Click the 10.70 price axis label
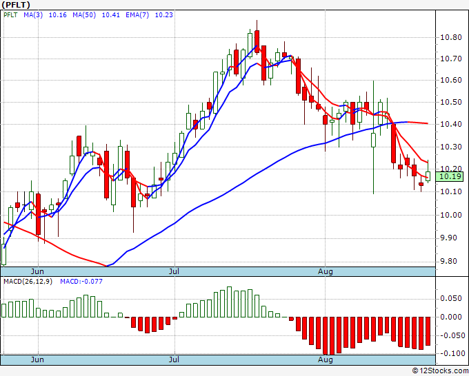 (x=451, y=59)
